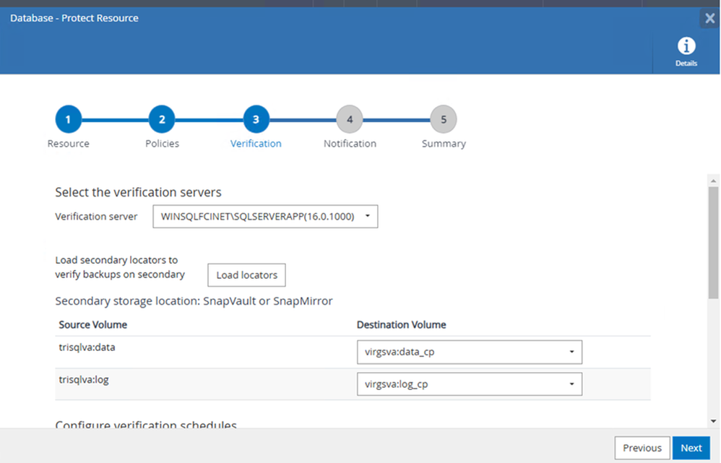Open the Verification server dropdown
The image size is (721, 463).
[265, 216]
